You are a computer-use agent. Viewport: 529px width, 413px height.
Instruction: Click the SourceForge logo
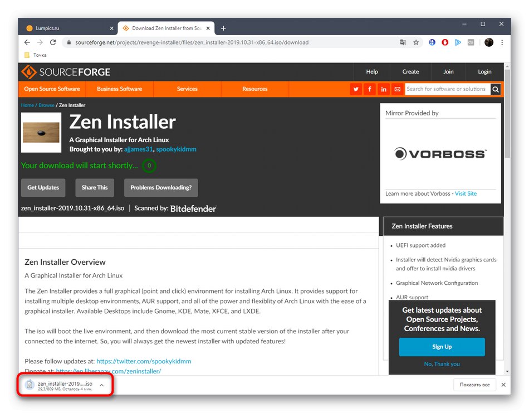tap(66, 72)
